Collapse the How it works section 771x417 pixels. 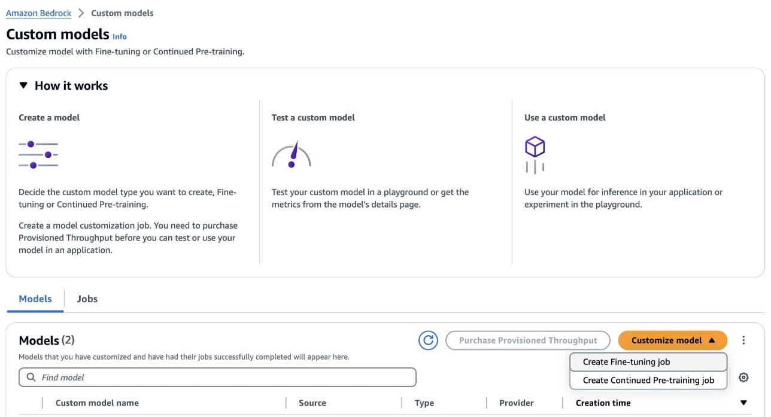tap(23, 86)
